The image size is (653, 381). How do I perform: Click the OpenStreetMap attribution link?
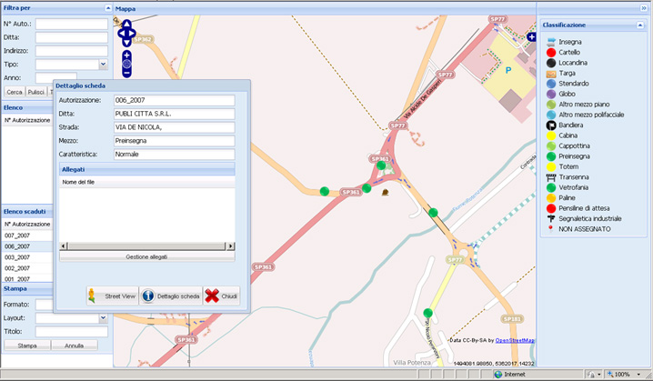pyautogui.click(x=515, y=340)
